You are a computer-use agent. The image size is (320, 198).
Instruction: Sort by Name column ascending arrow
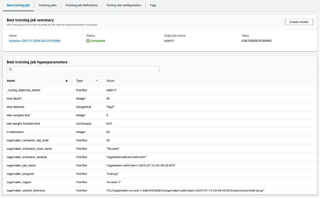67,81
